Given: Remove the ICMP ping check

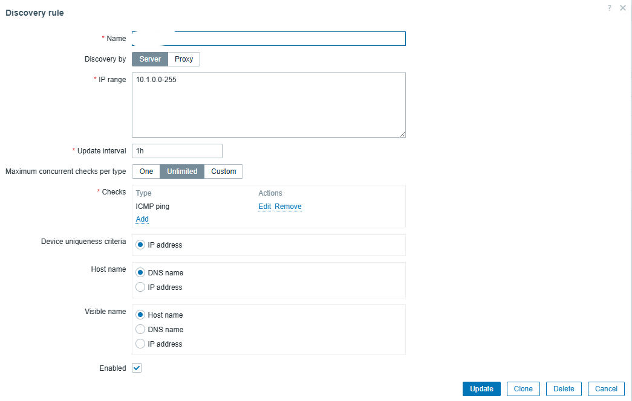Looking at the screenshot, I should tap(288, 207).
